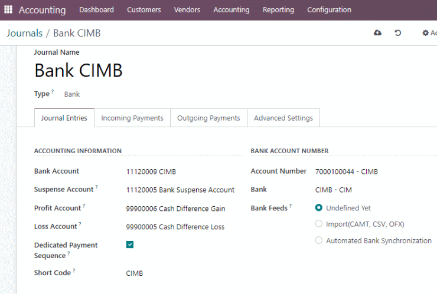Open the Vendors menu

click(x=187, y=10)
